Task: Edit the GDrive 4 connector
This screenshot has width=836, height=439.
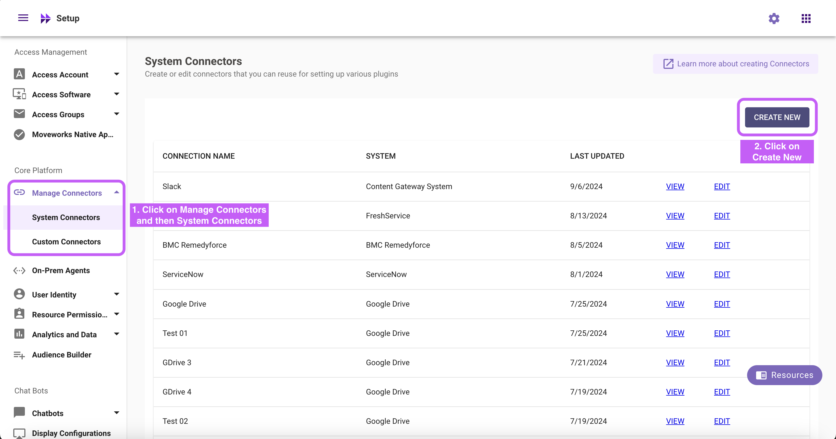Action: tap(722, 392)
